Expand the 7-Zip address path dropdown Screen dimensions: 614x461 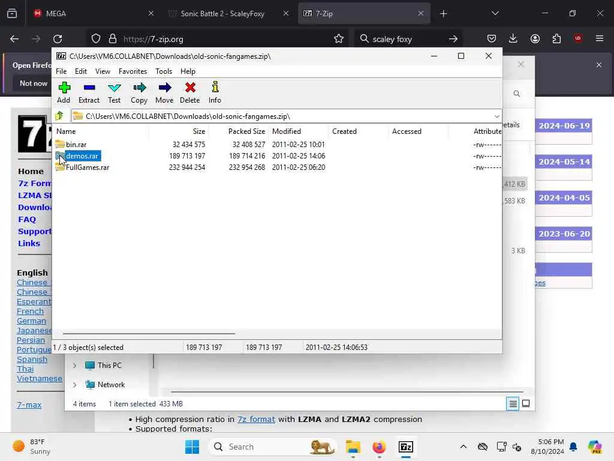(496, 116)
